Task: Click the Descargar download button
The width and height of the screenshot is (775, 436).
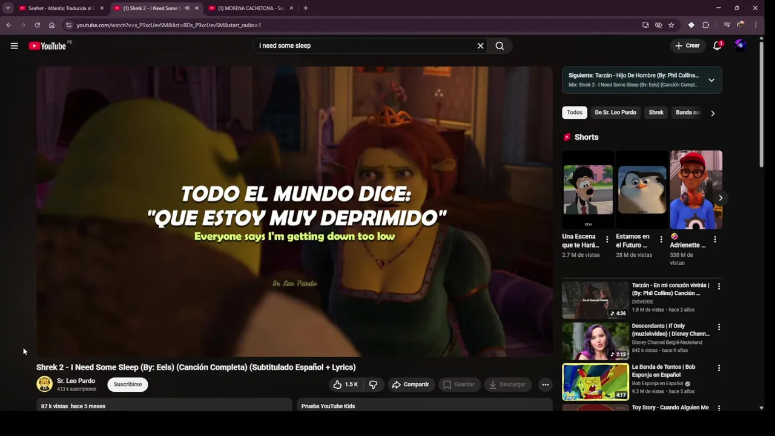Action: click(507, 385)
